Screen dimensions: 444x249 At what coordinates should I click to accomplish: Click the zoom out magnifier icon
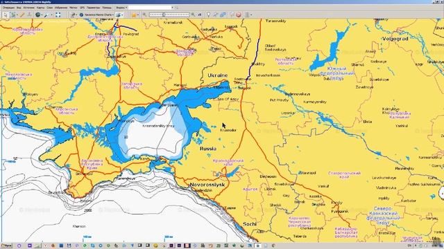pos(144,15)
